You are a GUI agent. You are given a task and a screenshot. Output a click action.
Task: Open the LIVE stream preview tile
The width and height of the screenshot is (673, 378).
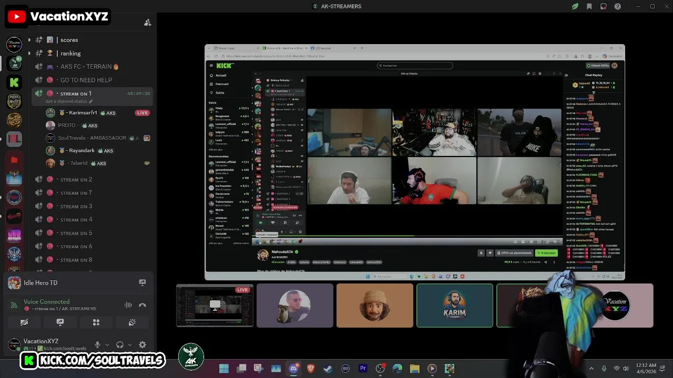pyautogui.click(x=215, y=306)
